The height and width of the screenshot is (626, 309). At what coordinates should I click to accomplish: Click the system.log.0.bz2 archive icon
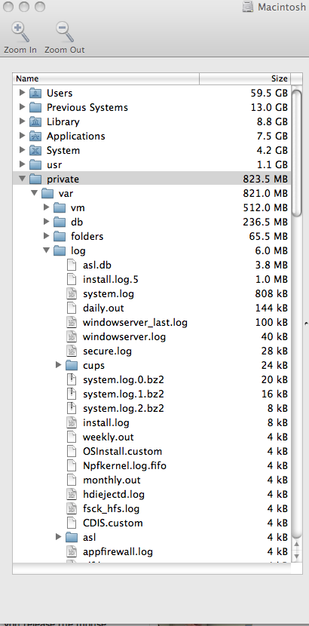click(x=72, y=379)
